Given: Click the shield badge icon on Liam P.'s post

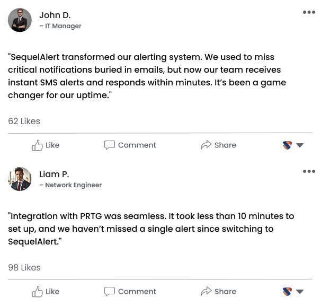Looking at the screenshot, I should [288, 292].
